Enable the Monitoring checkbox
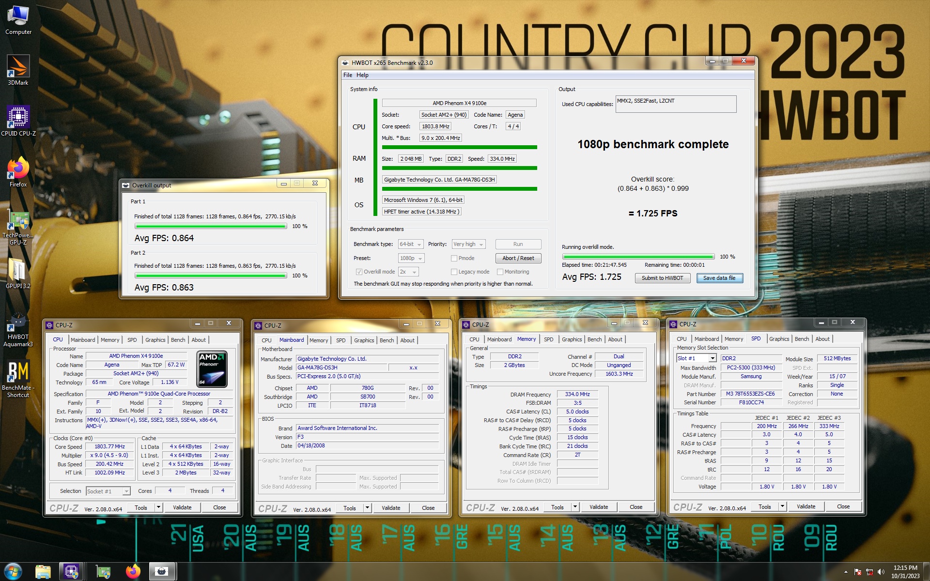Image resolution: width=930 pixels, height=581 pixels. click(x=500, y=272)
